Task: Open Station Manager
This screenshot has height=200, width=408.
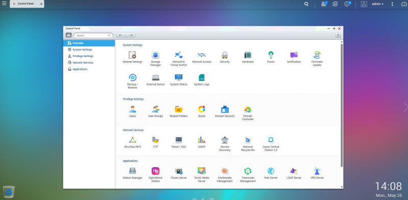Action: pyautogui.click(x=133, y=173)
